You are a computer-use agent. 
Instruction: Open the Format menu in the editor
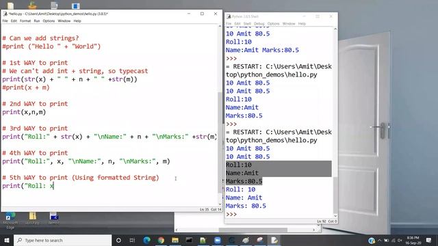25,21
